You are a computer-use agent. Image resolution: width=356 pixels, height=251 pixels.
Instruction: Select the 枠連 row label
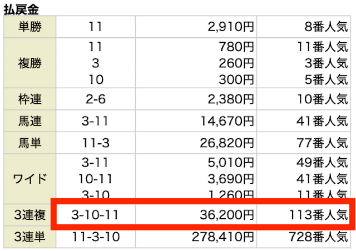pyautogui.click(x=30, y=99)
